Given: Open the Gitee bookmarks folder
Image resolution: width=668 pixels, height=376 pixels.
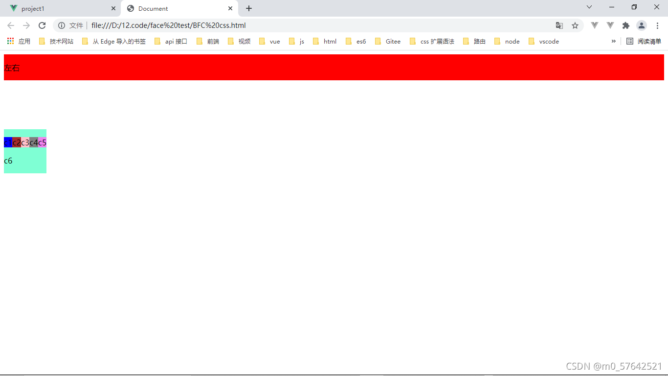Looking at the screenshot, I should pos(393,41).
